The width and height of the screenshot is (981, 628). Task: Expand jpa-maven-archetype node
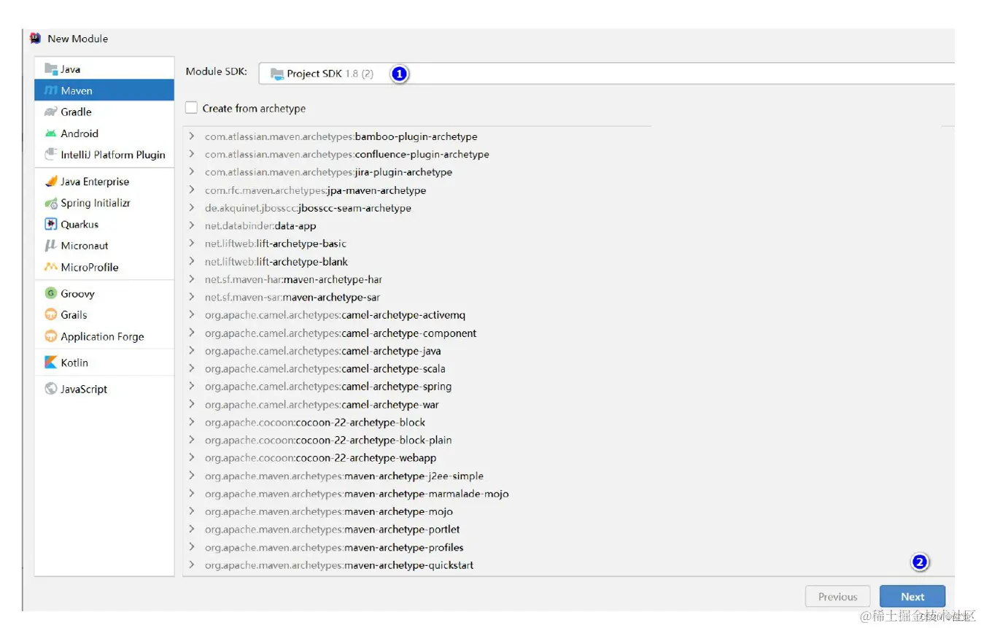(192, 190)
